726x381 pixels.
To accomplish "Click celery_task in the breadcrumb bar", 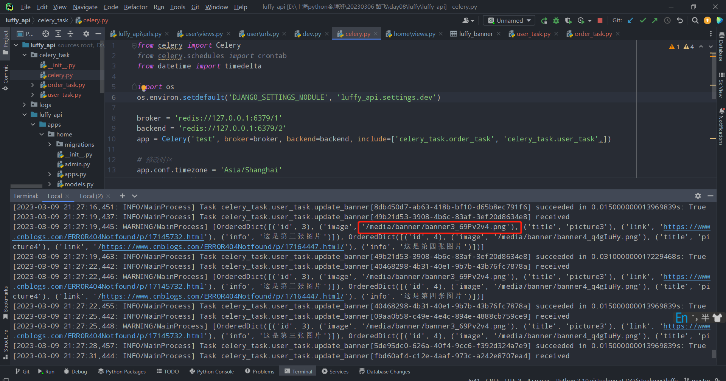I will [x=53, y=20].
